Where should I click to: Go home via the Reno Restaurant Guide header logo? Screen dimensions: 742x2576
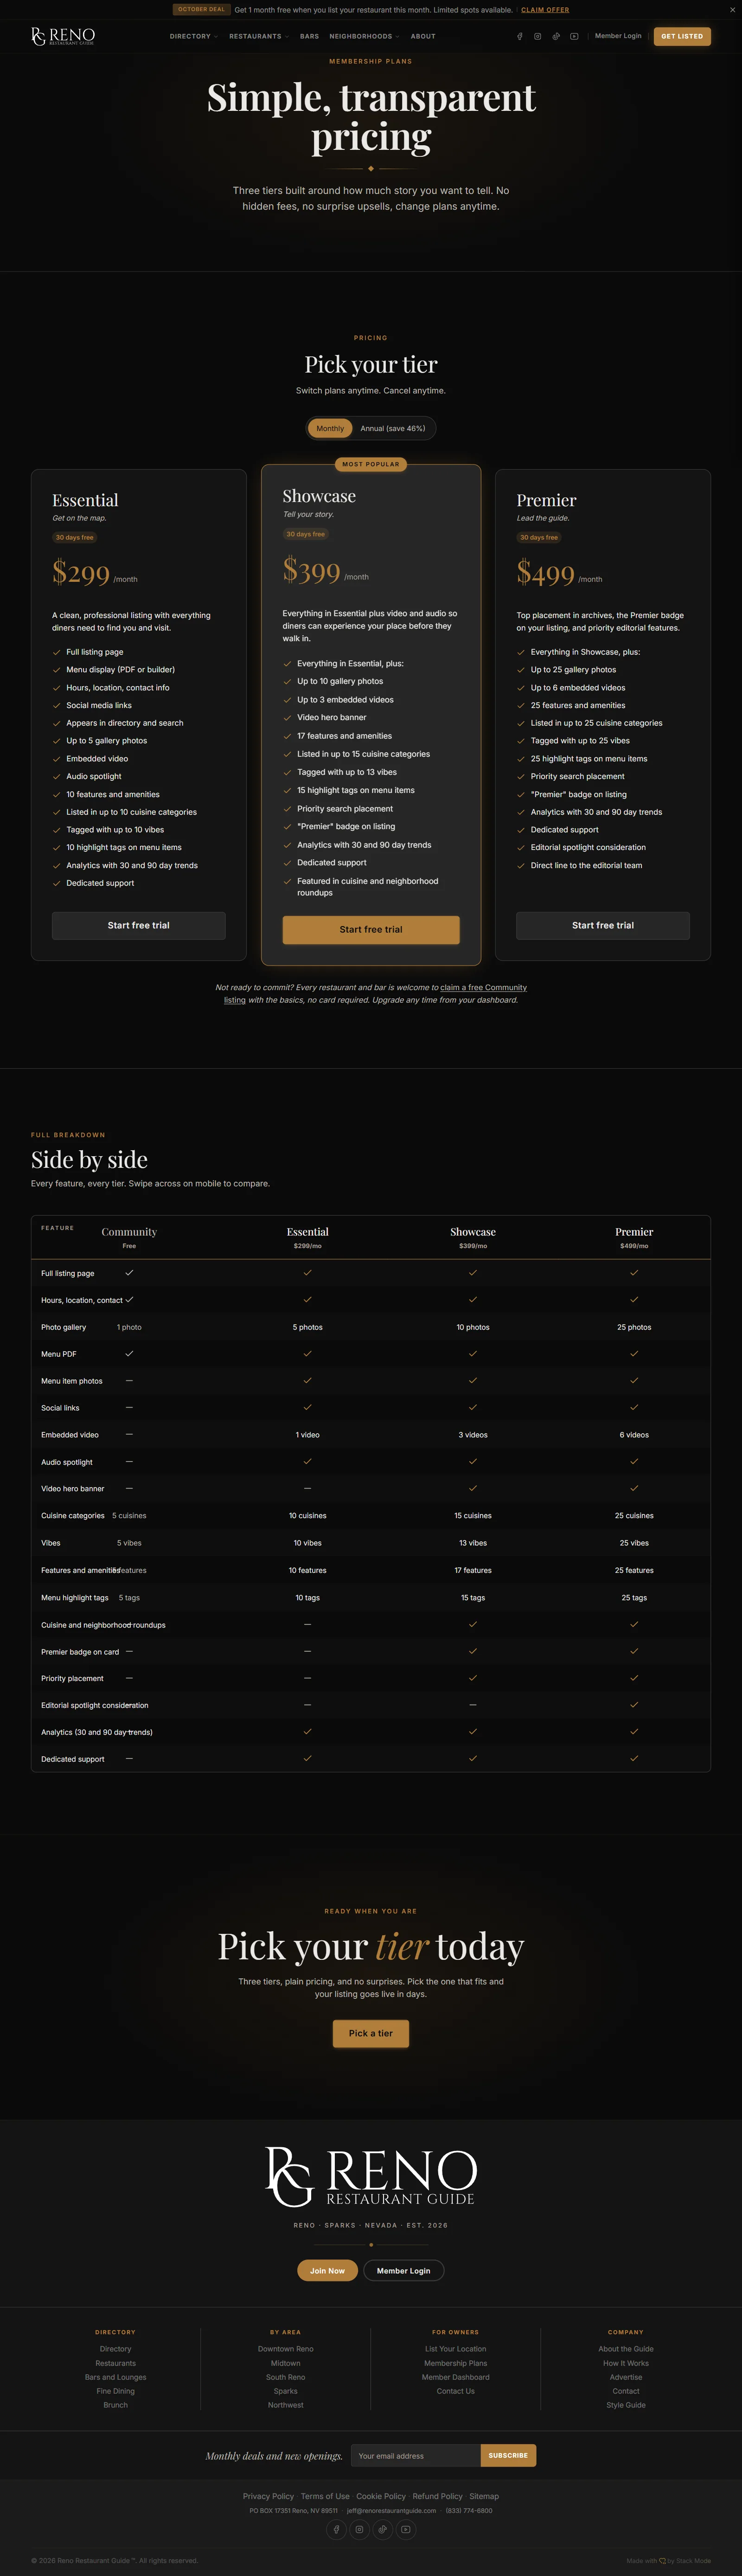click(63, 36)
